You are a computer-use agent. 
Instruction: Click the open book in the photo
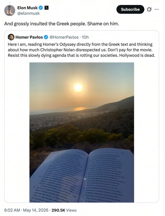82,175
